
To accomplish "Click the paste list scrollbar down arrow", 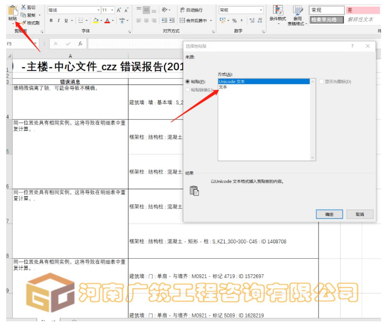I will point(313,158).
